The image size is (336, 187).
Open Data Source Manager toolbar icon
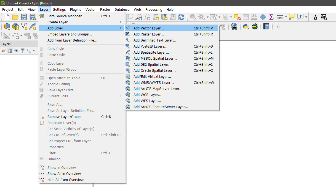tap(7, 27)
